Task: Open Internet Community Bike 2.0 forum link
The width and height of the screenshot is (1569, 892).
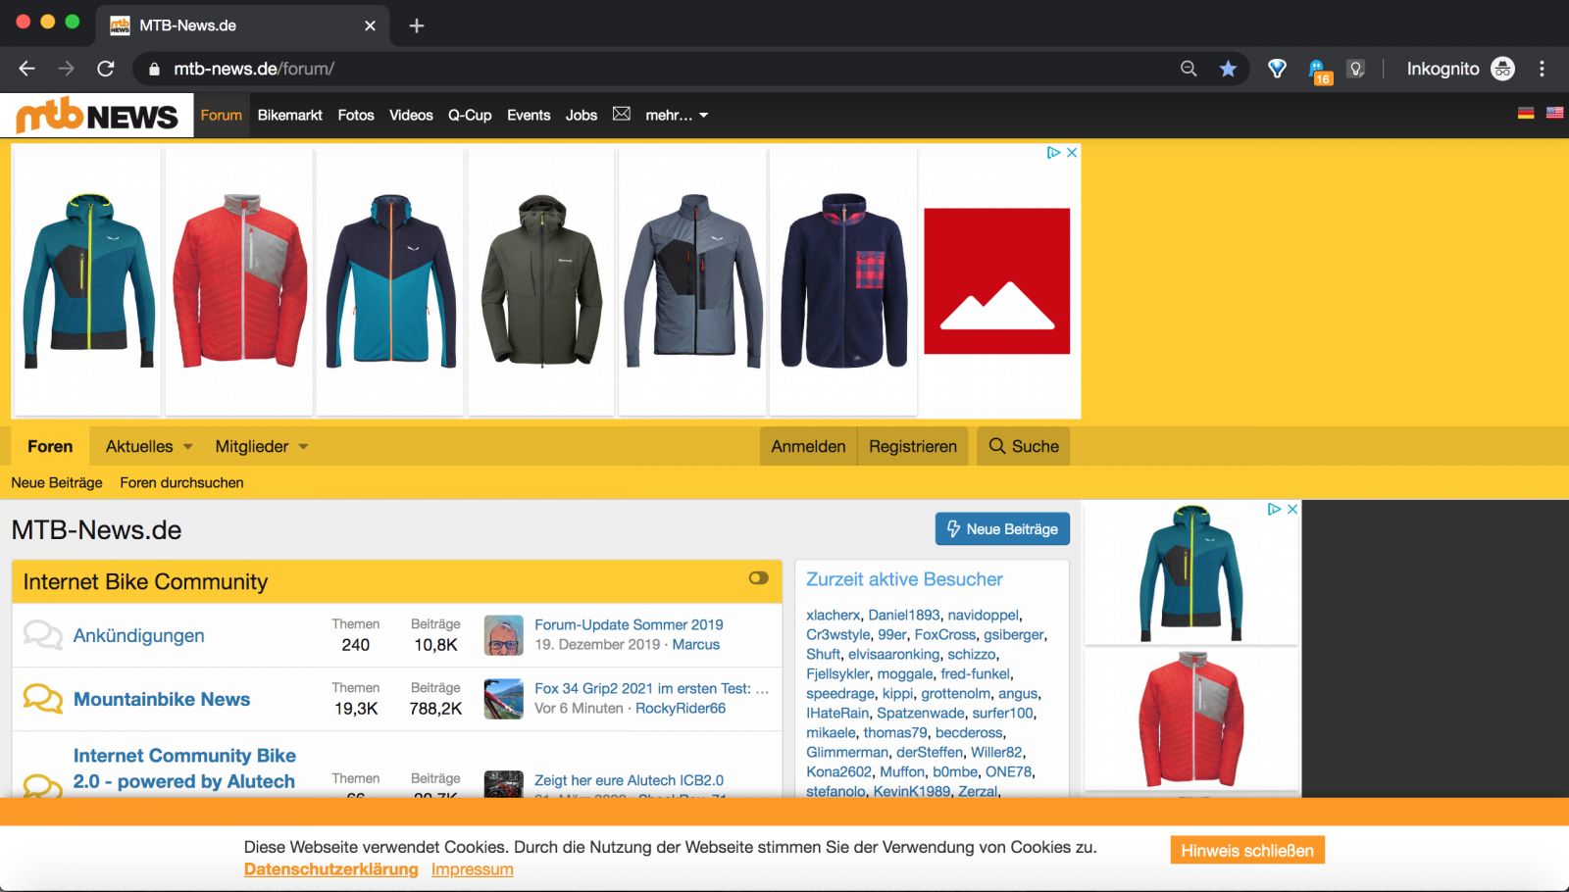Action: (x=184, y=768)
